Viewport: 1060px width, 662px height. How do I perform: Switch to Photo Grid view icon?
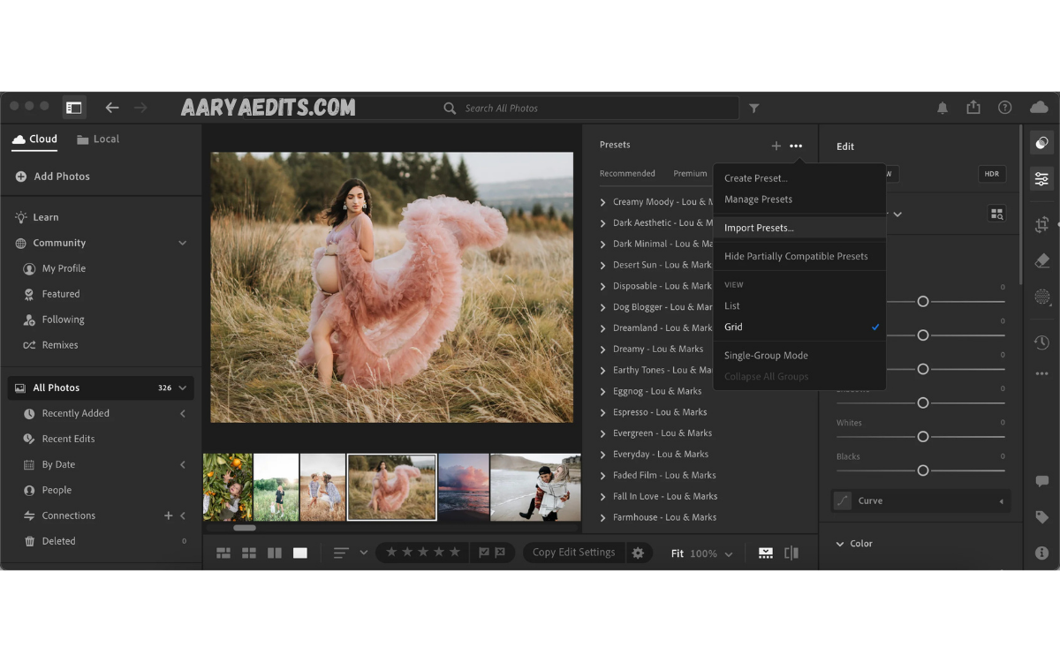pos(223,553)
